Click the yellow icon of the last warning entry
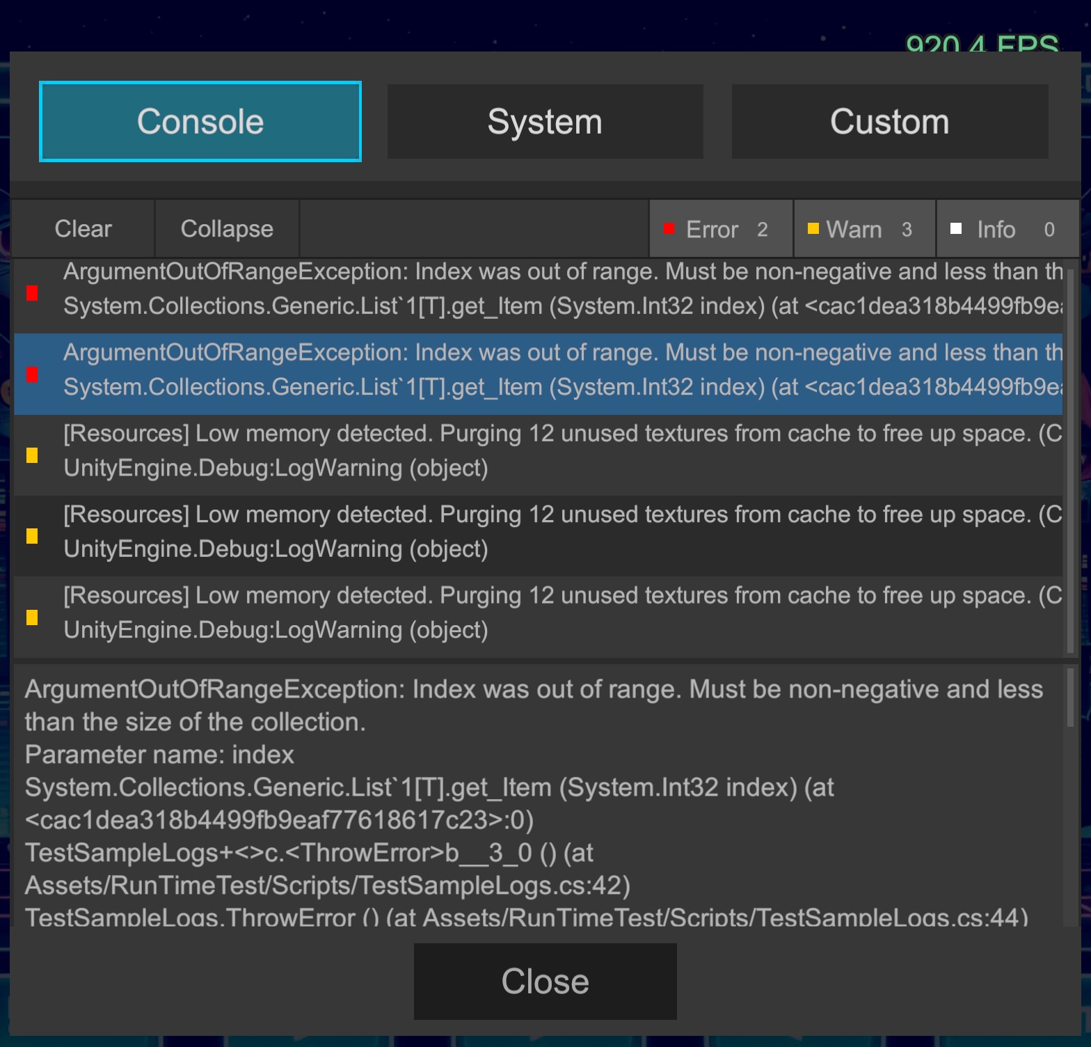This screenshot has height=1047, width=1091. click(x=32, y=617)
